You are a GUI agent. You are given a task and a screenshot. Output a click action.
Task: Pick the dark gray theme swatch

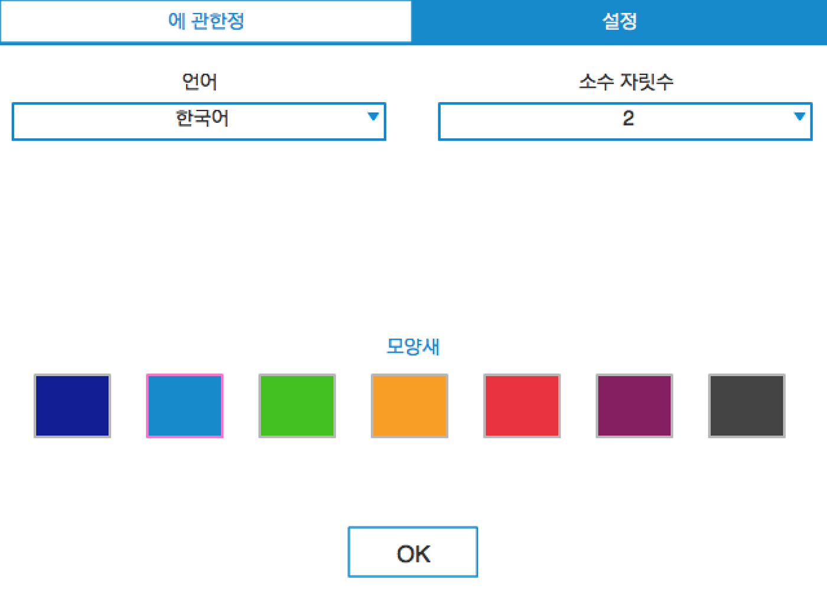pos(746,405)
